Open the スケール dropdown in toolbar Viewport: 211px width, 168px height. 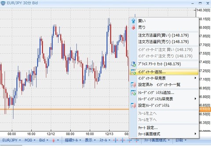105,140
